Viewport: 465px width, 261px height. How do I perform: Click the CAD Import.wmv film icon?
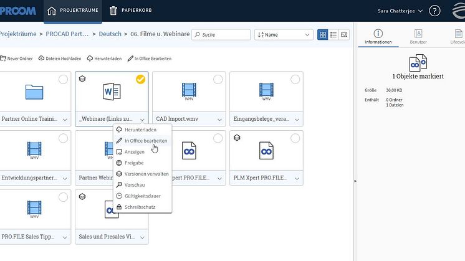(189, 91)
